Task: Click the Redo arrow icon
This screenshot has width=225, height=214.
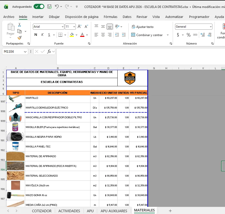Action: 67,6
